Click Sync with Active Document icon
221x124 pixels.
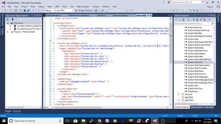tap(194, 20)
